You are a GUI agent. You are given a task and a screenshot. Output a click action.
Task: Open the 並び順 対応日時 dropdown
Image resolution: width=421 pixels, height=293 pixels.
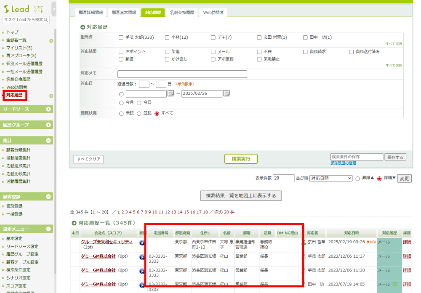click(x=330, y=178)
